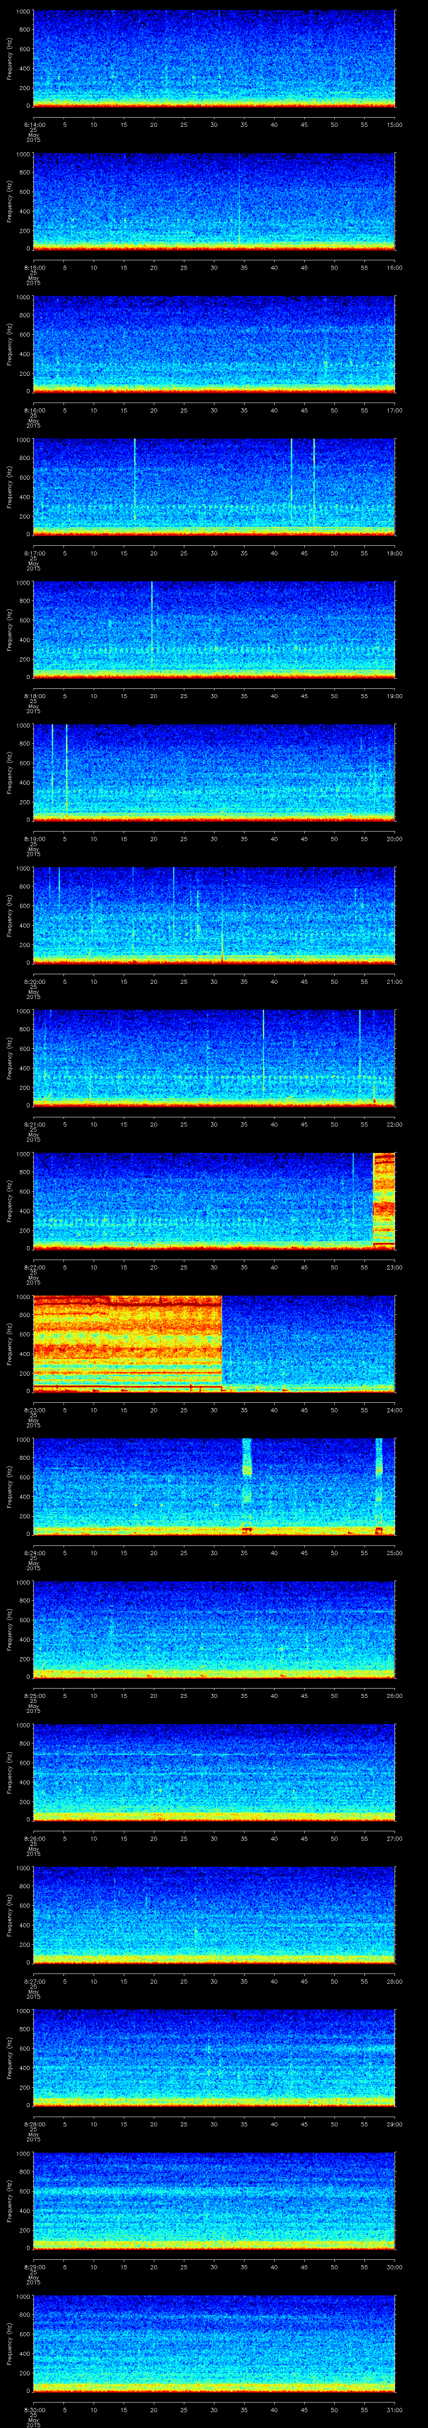428x2428 pixels.
Task: Select the spectrogram panel starting at 8:16:00
Action: click(x=214, y=344)
